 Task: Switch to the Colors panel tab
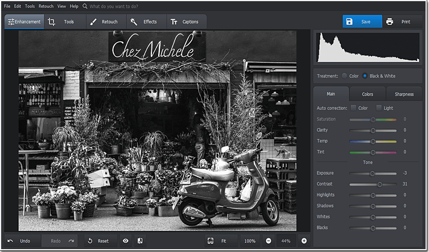[x=368, y=94]
